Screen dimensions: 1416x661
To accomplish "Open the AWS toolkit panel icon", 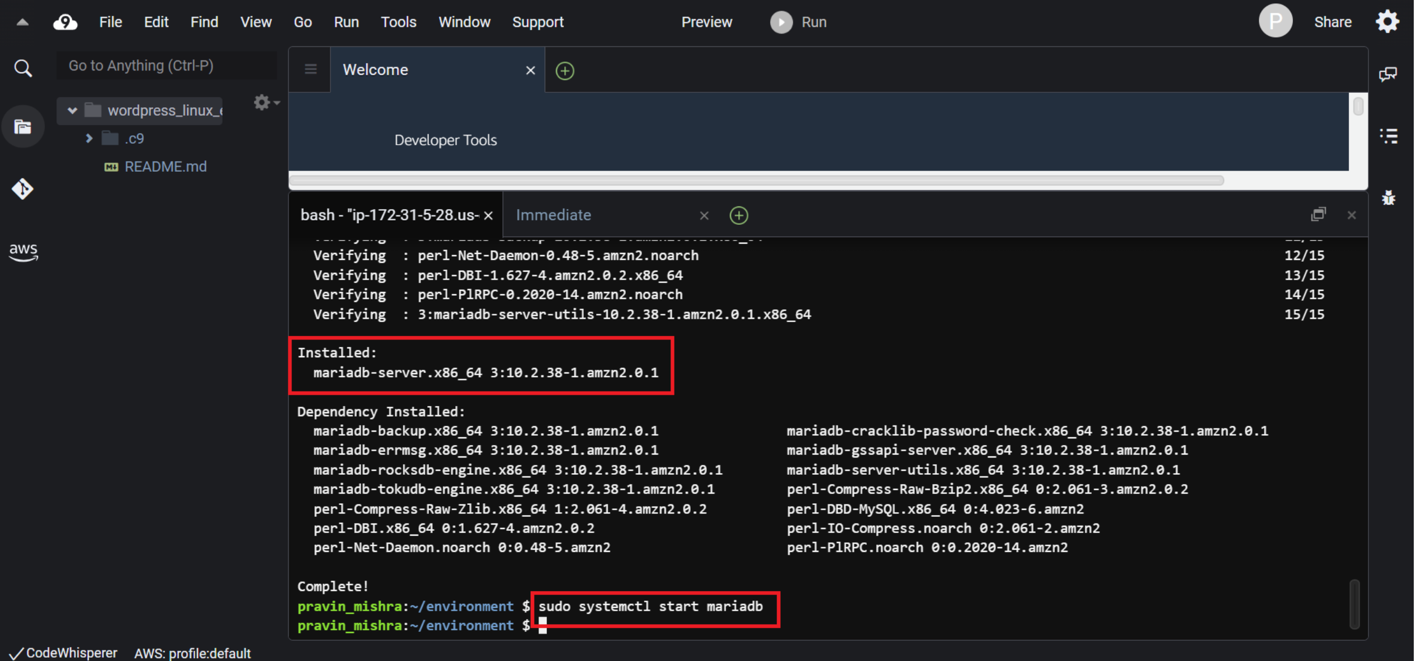I will point(23,252).
